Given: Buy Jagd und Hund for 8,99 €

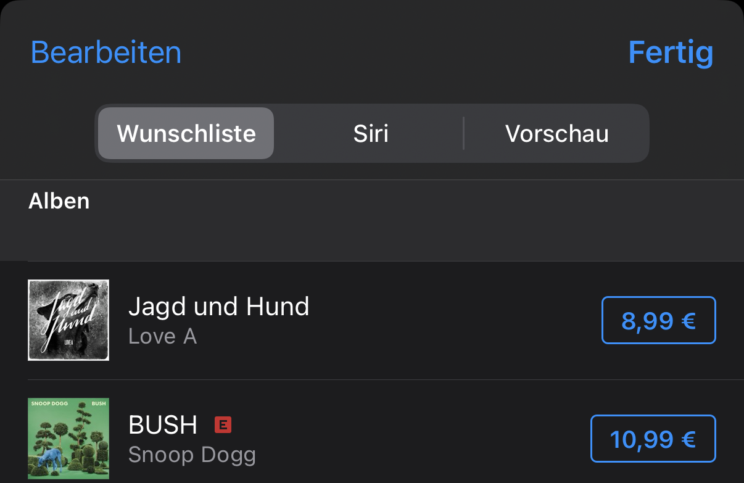Looking at the screenshot, I should (x=658, y=320).
